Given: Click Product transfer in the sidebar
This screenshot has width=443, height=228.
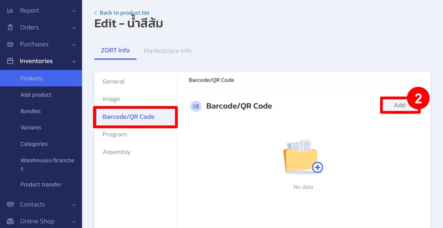Looking at the screenshot, I should tap(41, 184).
